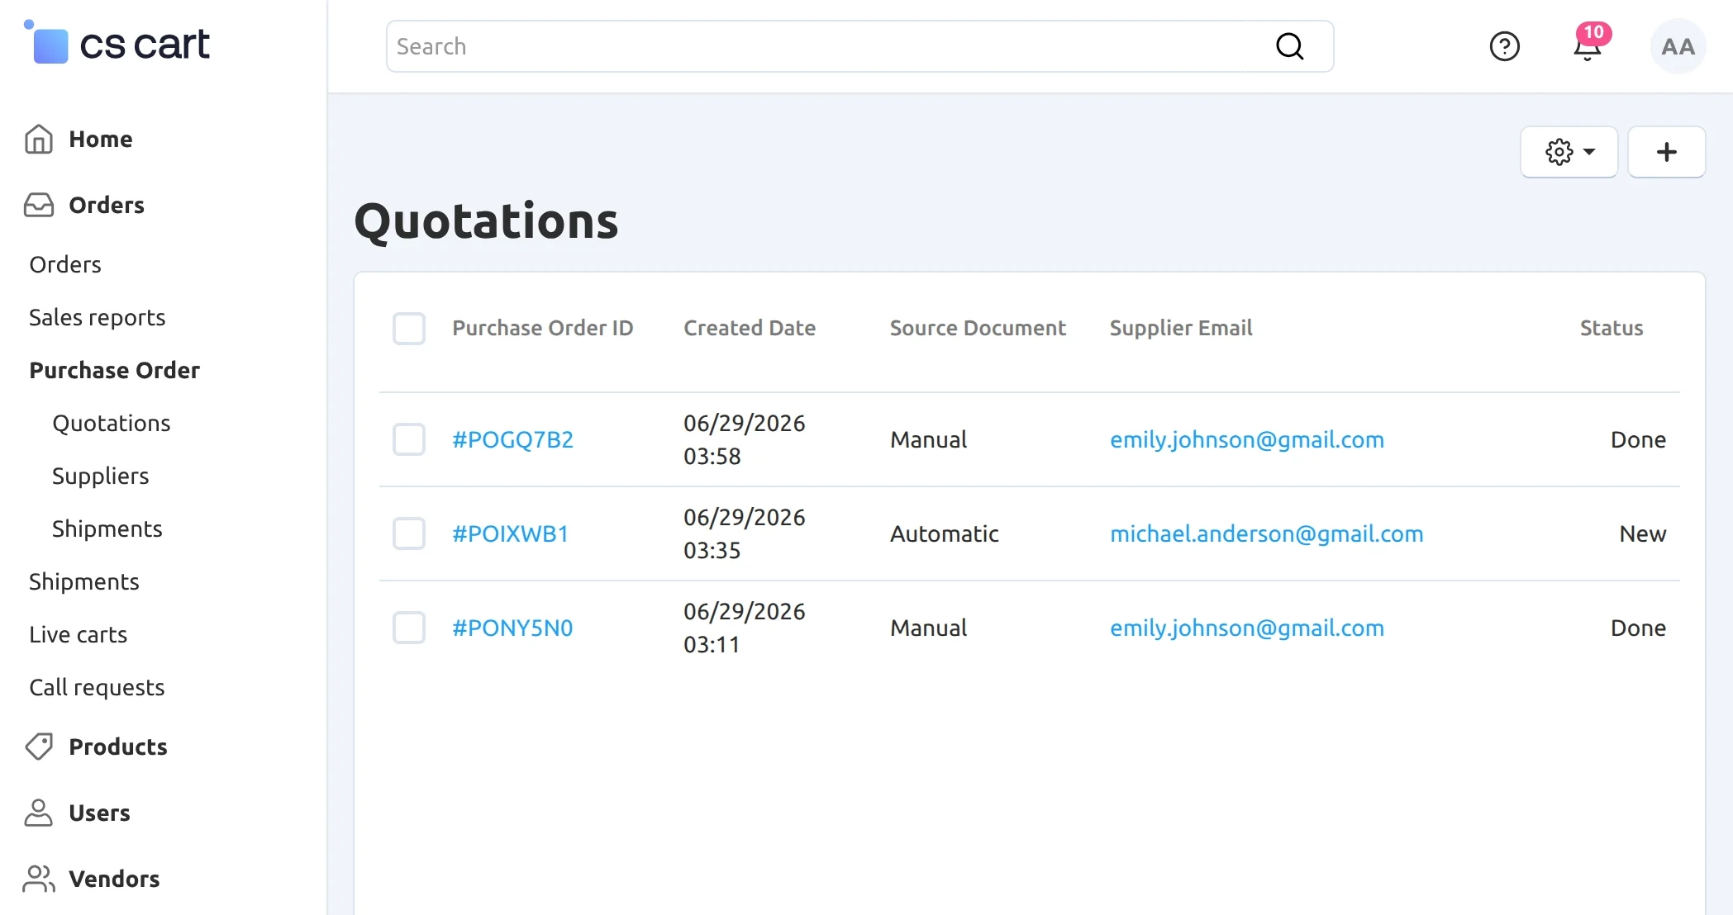Image resolution: width=1733 pixels, height=915 pixels.
Task: Check the box for #POGQ7B2
Action: coord(409,439)
